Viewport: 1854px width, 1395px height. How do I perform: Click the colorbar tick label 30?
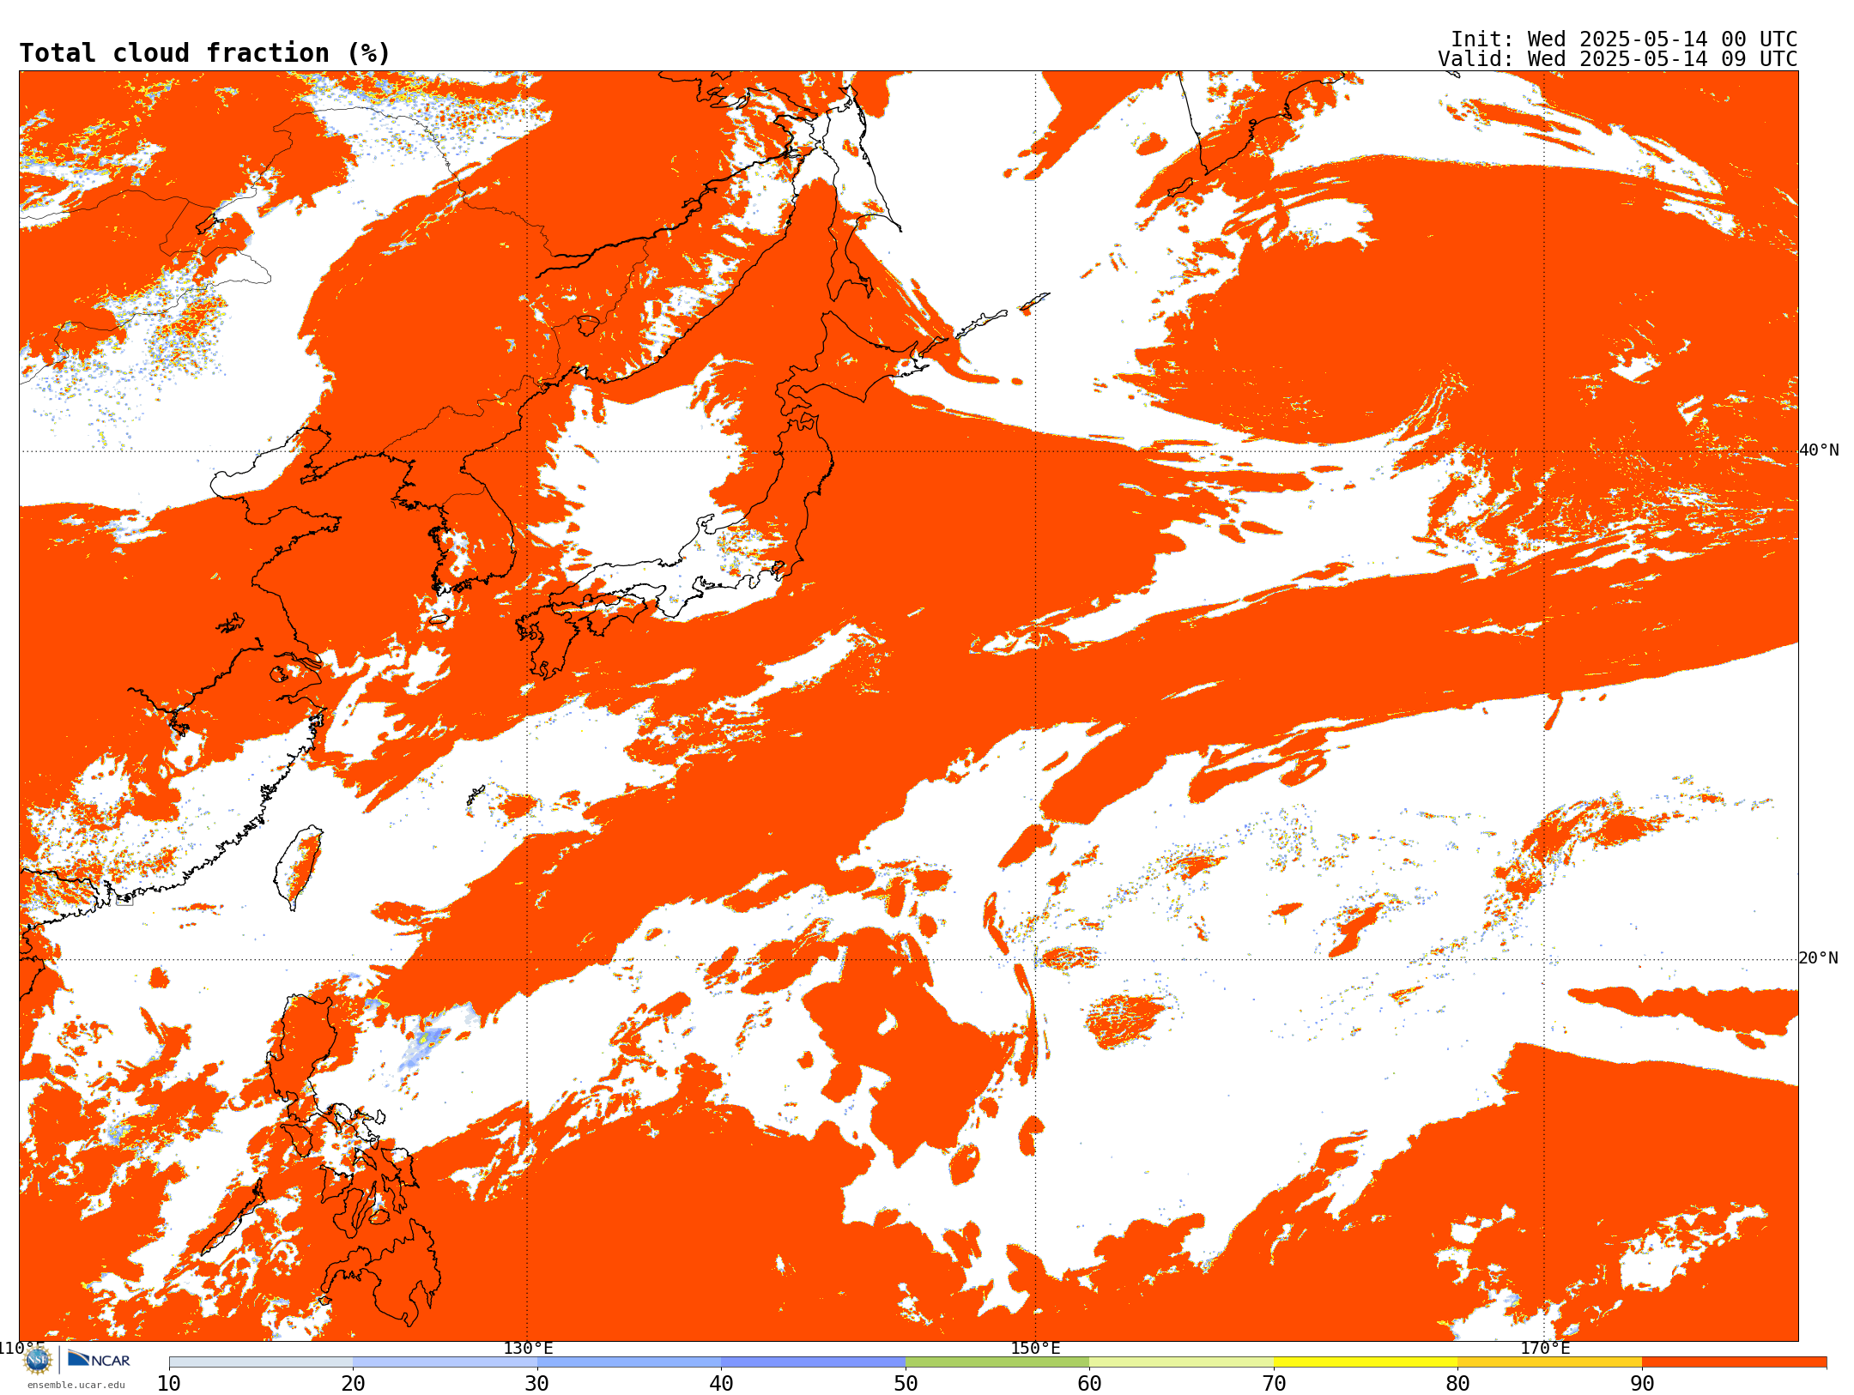(537, 1384)
